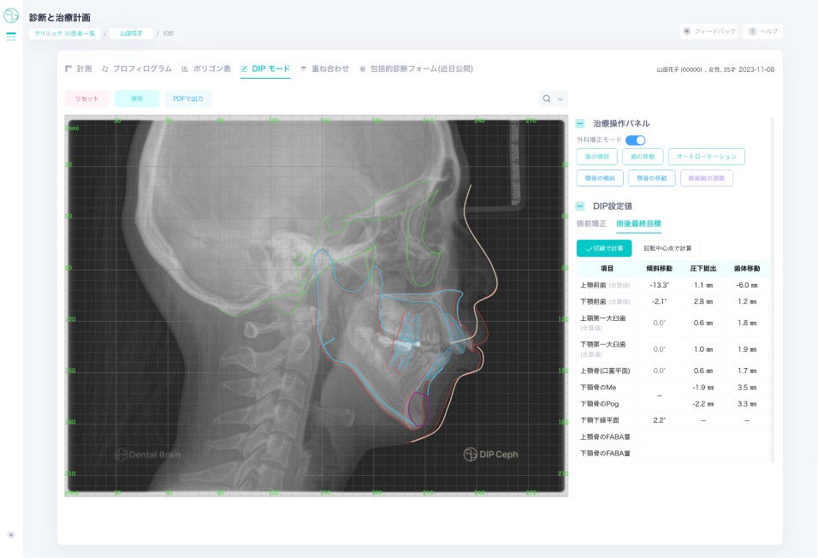Screen dimensions: 818x558
Task: Open the ヘルプ button
Action: 762,32
